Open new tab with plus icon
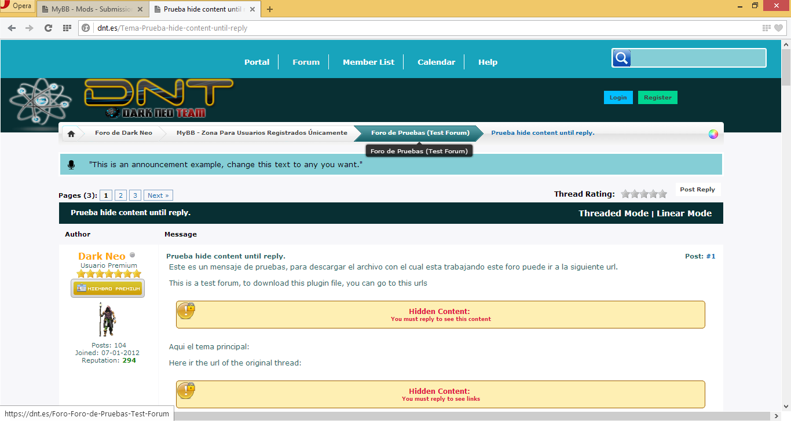The height and width of the screenshot is (421, 791). tap(270, 9)
